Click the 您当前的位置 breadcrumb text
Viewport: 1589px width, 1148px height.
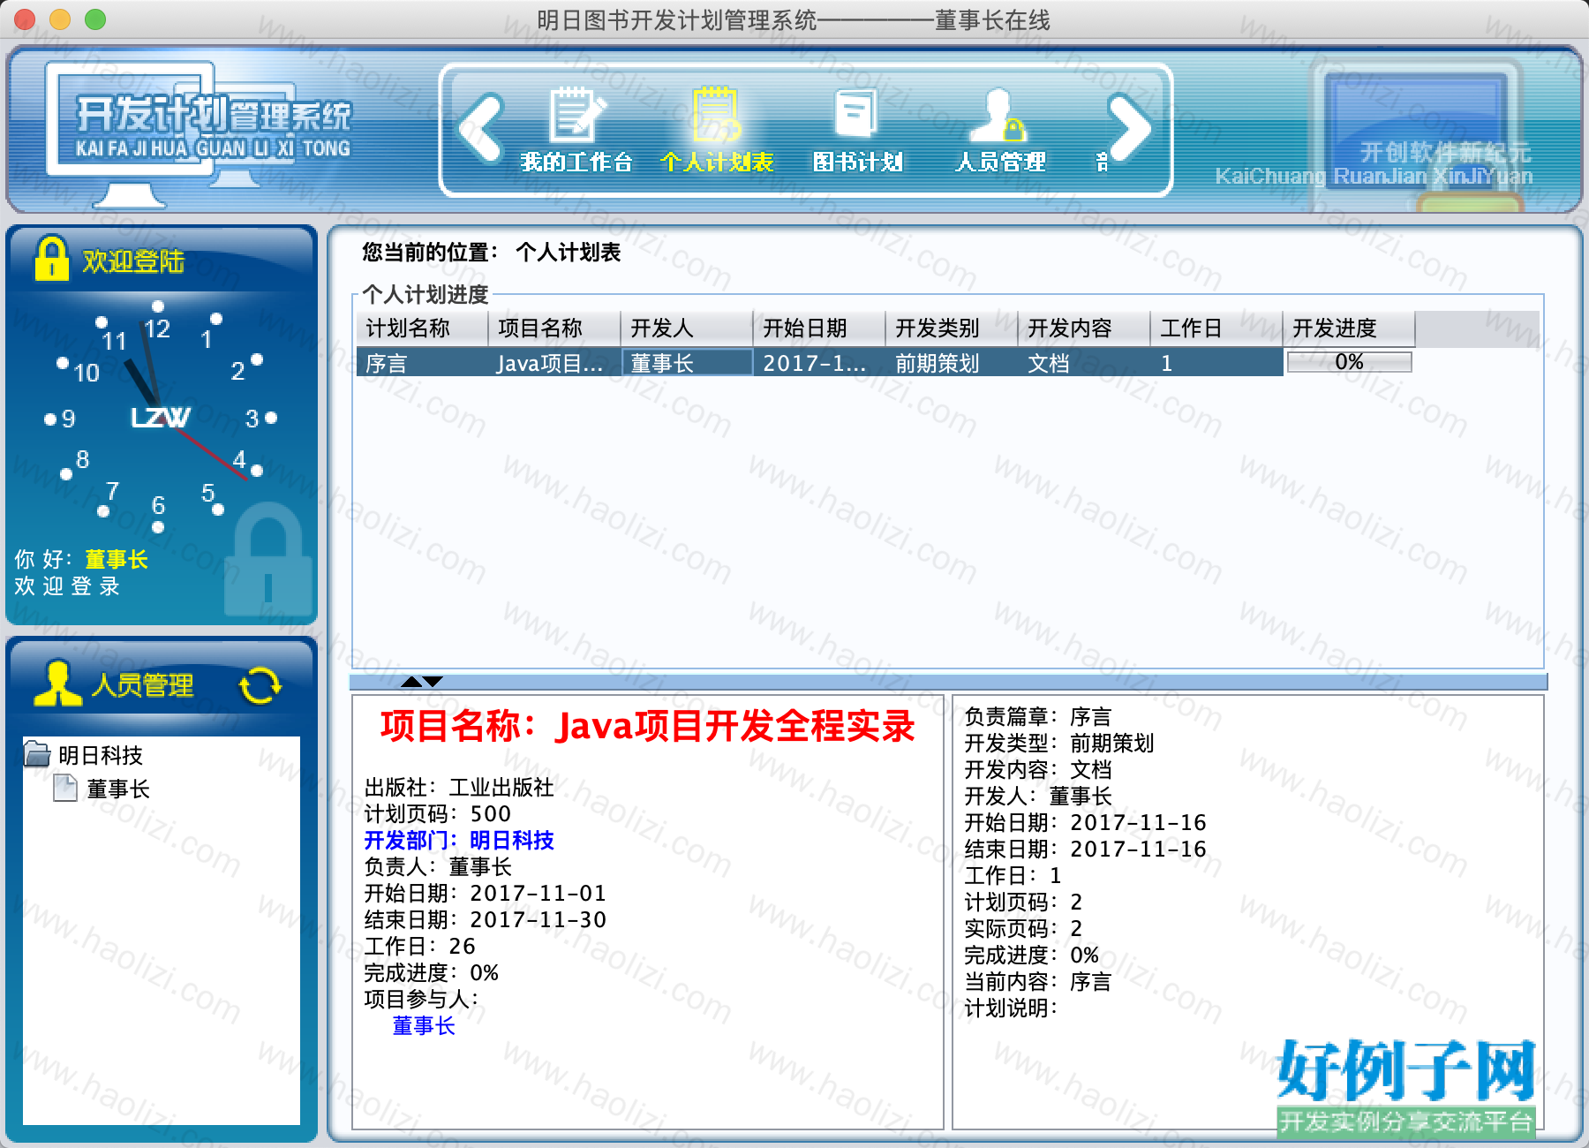click(x=431, y=253)
